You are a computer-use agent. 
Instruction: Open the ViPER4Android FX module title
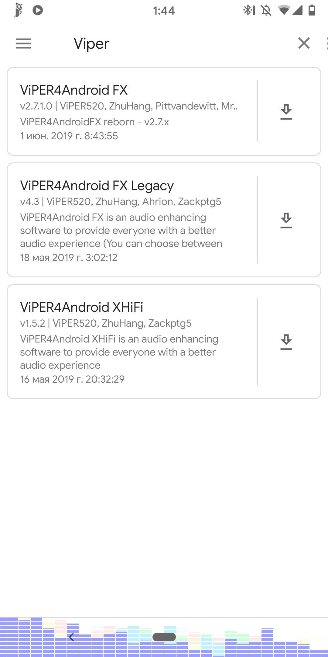[74, 90]
